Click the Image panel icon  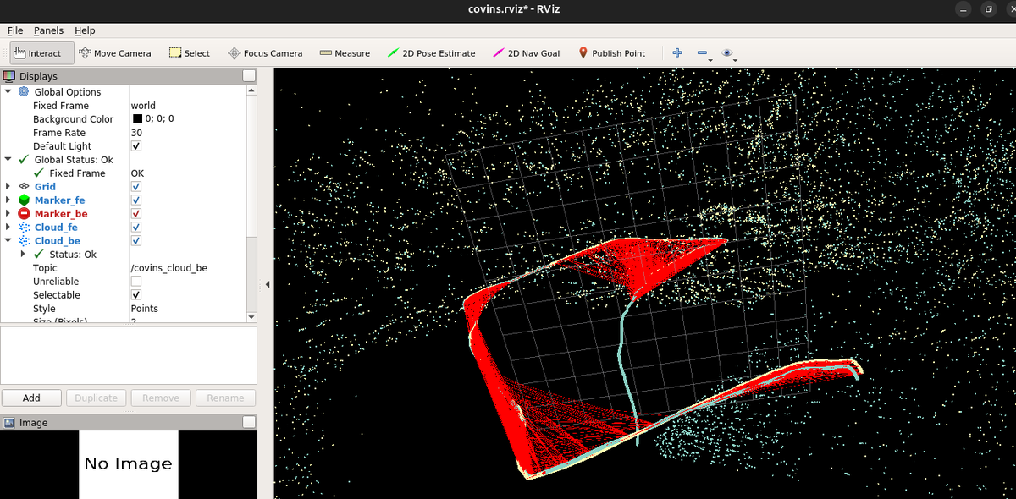(x=9, y=422)
